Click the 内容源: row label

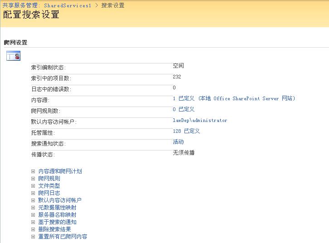point(40,100)
